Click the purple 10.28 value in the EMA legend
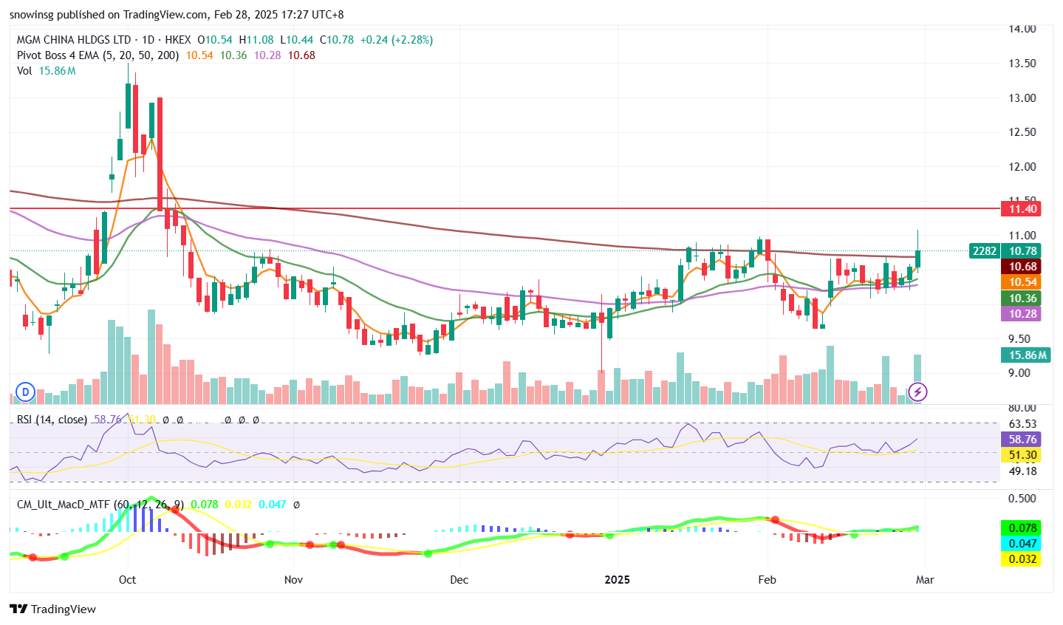The height and width of the screenshot is (625, 1063). [267, 55]
